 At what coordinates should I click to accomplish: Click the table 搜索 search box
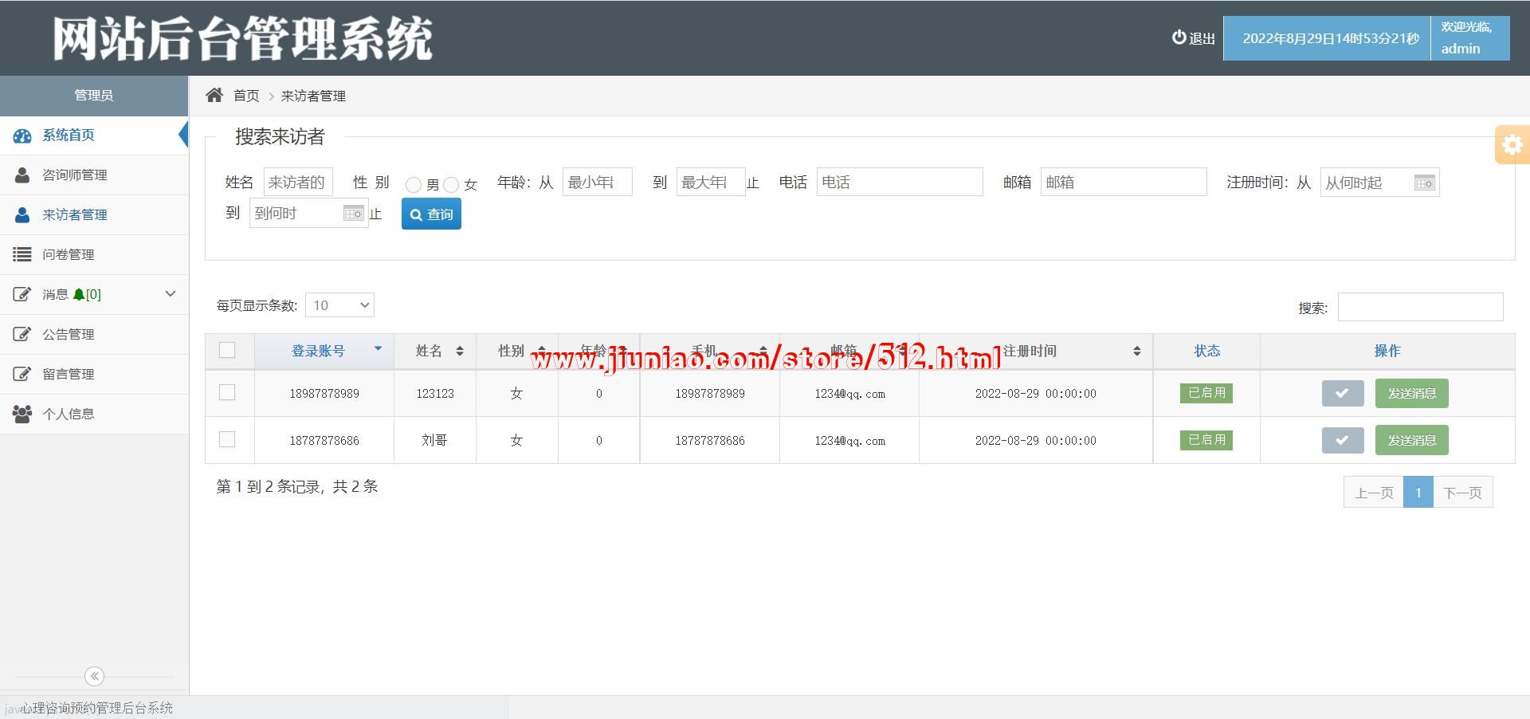click(1420, 307)
